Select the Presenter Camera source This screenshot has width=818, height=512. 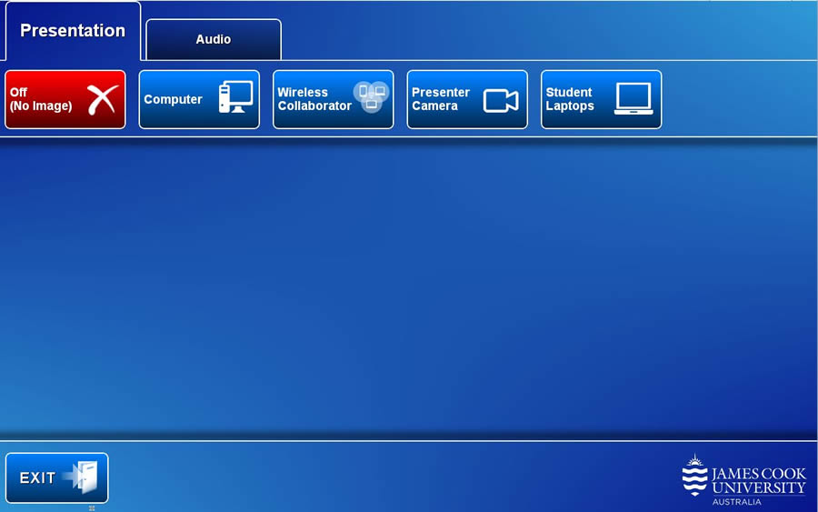pyautogui.click(x=467, y=99)
